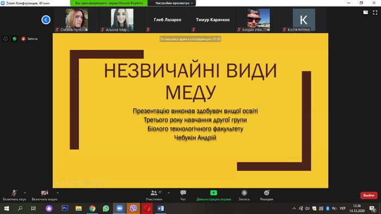381x214 pixels.
Task: Open meeting info icon at top left
Action: pyautogui.click(x=5, y=39)
